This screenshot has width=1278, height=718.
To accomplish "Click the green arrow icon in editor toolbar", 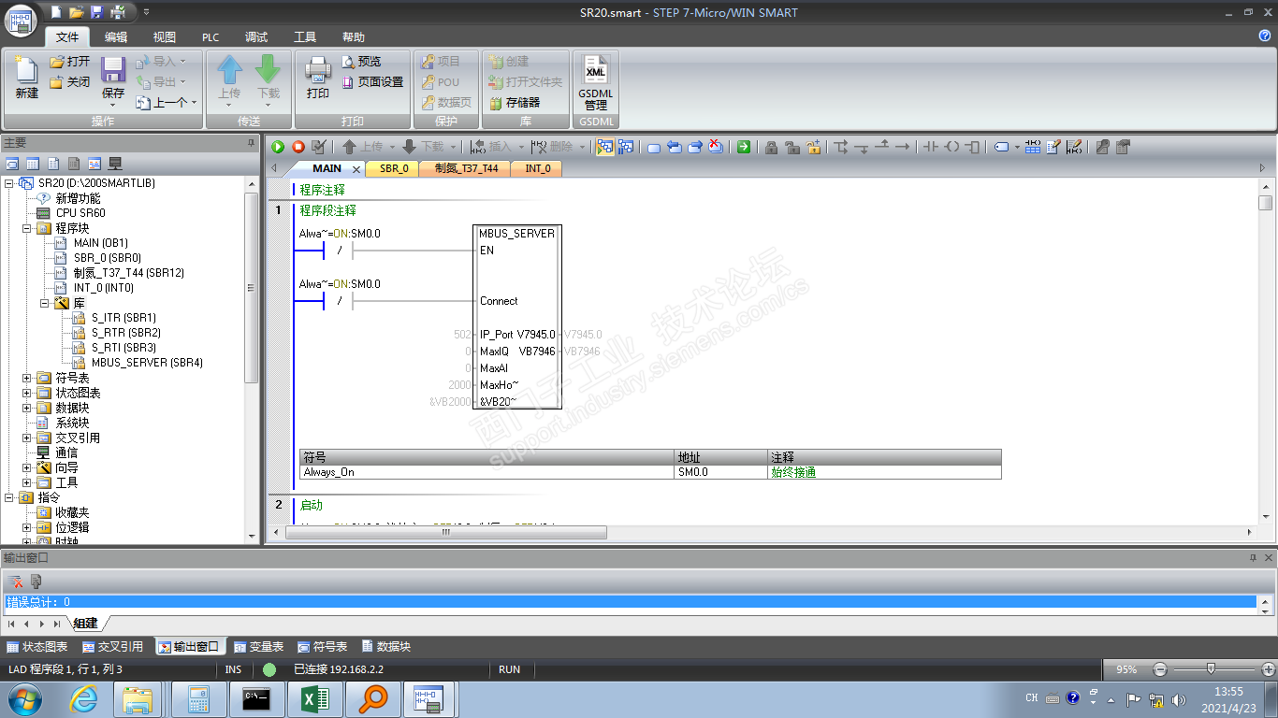I will (743, 147).
